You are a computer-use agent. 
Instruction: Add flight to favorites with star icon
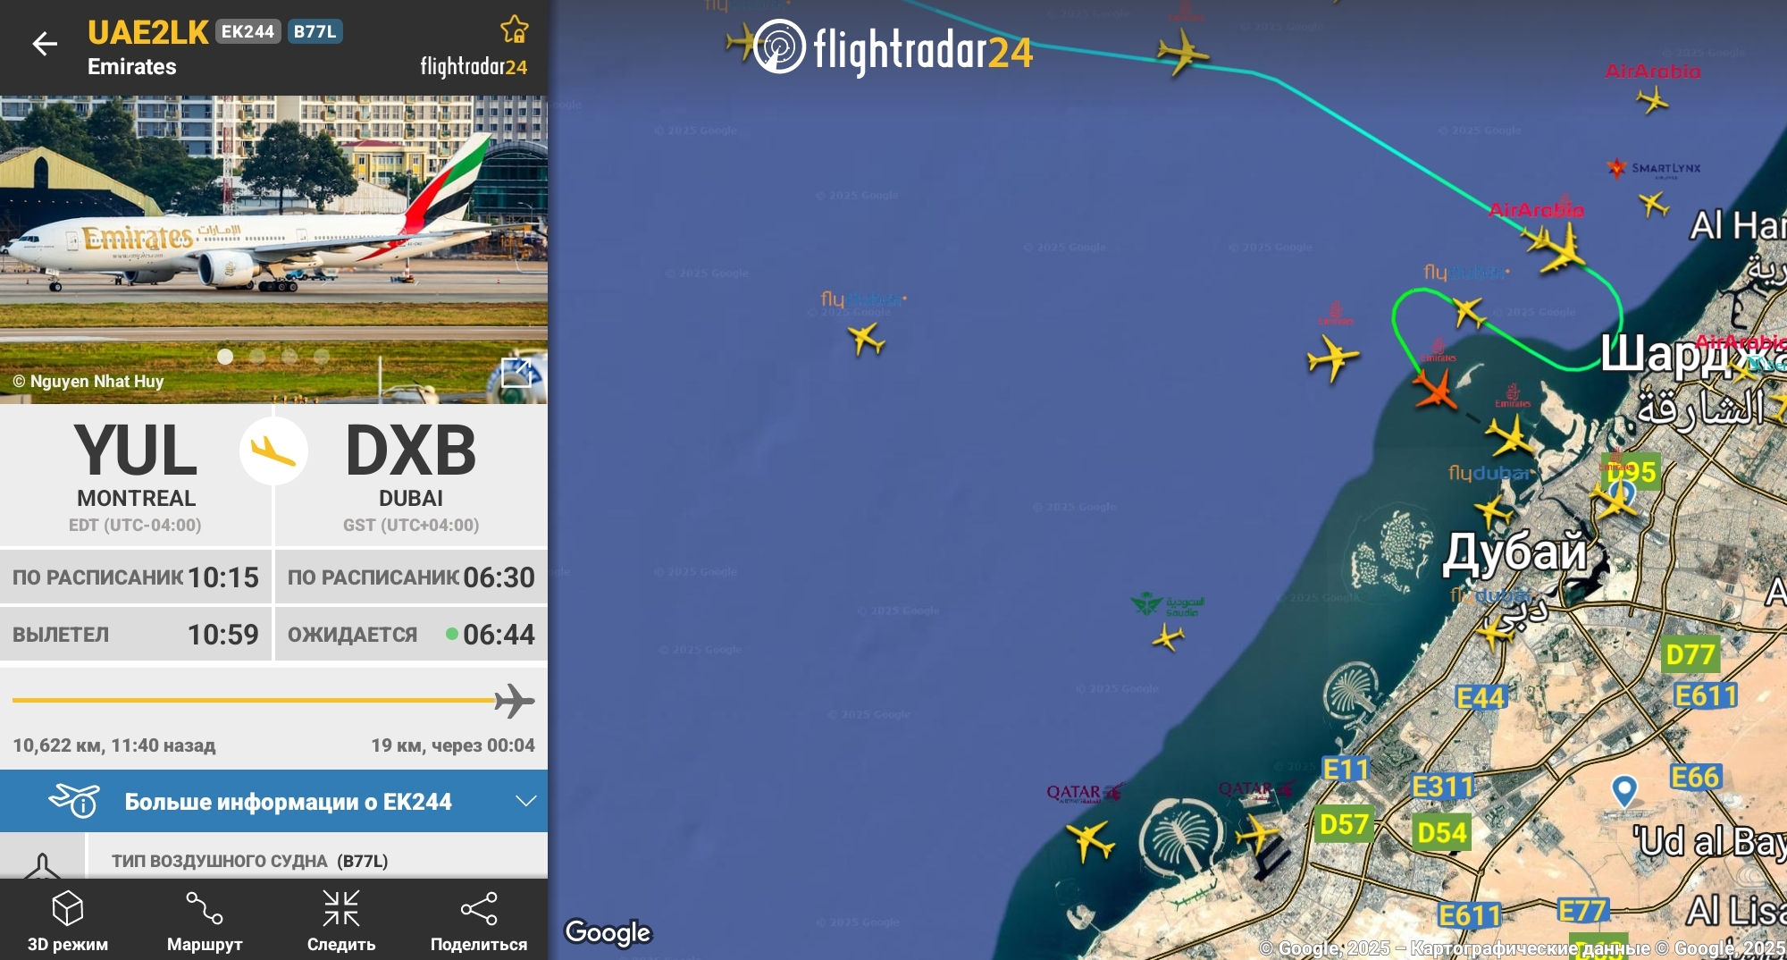(x=515, y=29)
